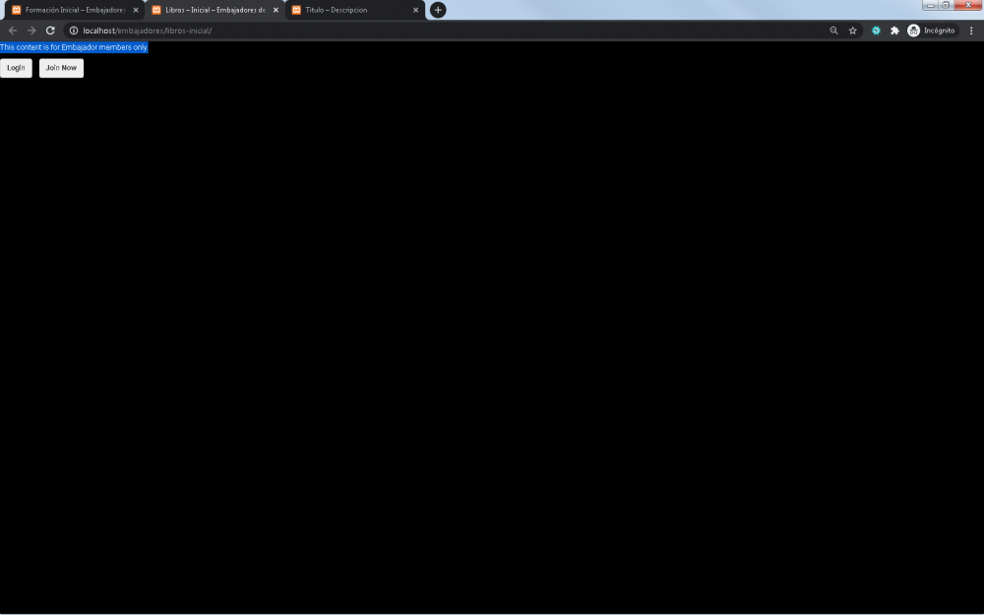View site information icon
Screen dimensions: 984x615
(74, 31)
